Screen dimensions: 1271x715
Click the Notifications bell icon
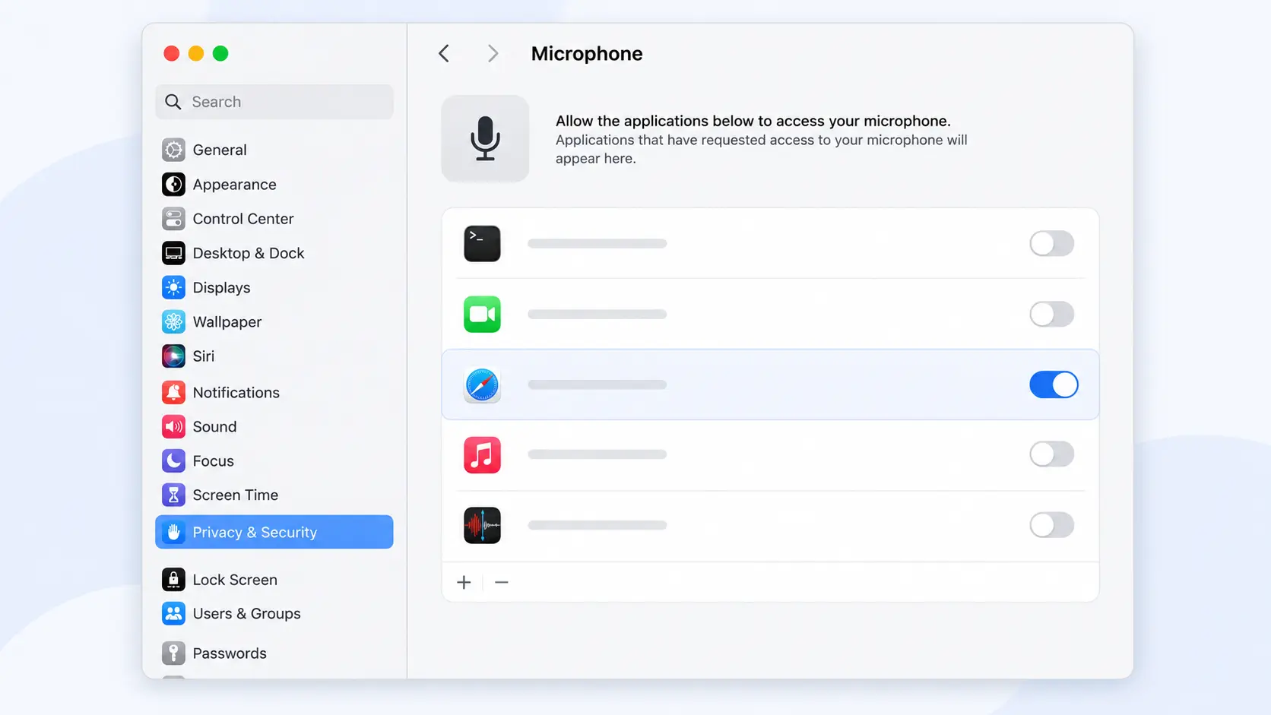173,392
